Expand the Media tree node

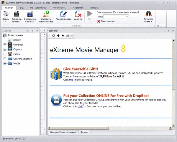click(x=5, y=63)
